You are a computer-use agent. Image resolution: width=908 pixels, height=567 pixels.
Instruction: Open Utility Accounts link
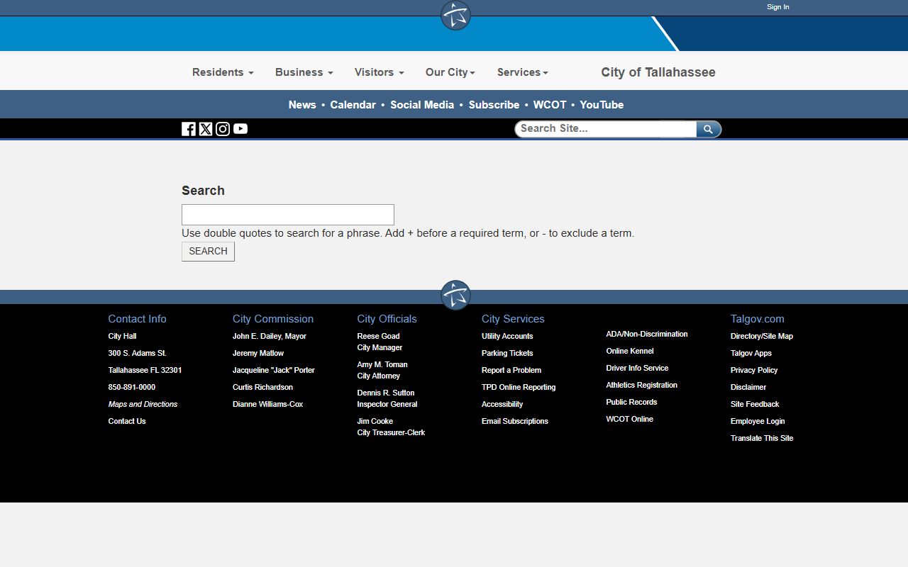pos(507,336)
